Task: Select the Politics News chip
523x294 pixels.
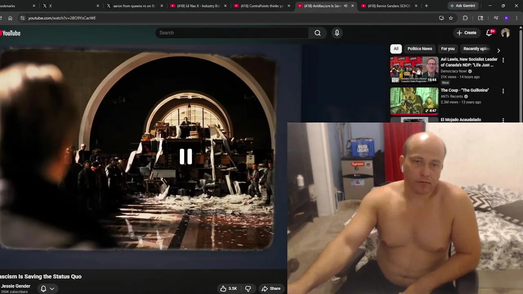Action: click(x=420, y=49)
